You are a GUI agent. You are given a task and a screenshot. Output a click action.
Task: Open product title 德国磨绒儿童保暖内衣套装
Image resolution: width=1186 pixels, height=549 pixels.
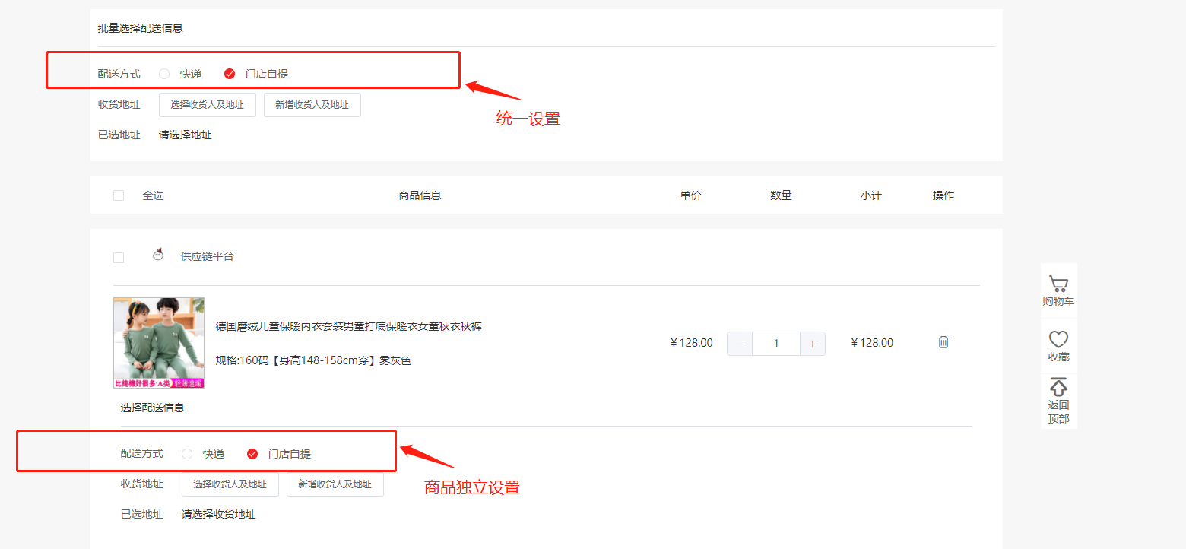tap(349, 326)
